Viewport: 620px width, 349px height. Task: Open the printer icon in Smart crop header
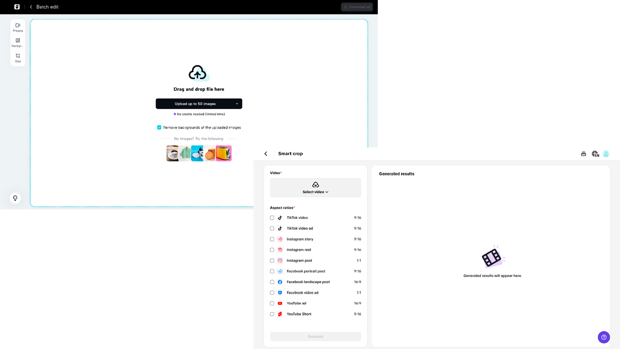click(583, 154)
